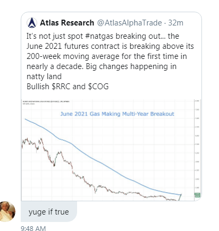The width and height of the screenshot is (219, 231).
Task: Click the 32m tweet timestamp
Action: 175,23
